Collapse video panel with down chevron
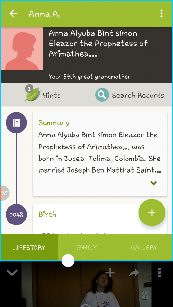Viewport: 173px width, 307px height. [x=12, y=273]
